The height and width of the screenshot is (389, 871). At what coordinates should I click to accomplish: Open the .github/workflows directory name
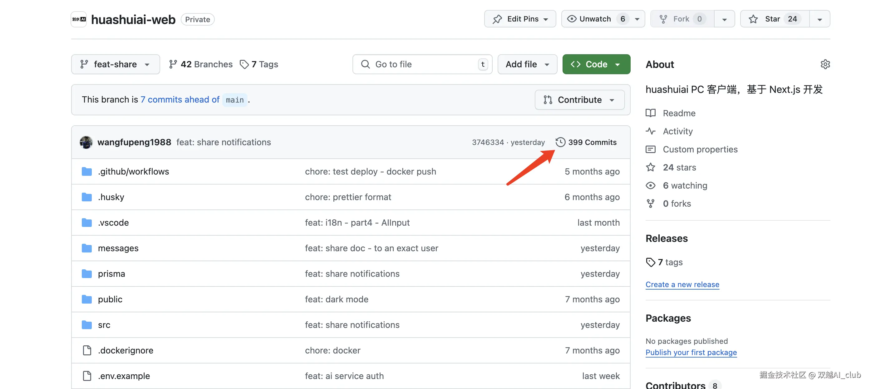click(x=134, y=171)
